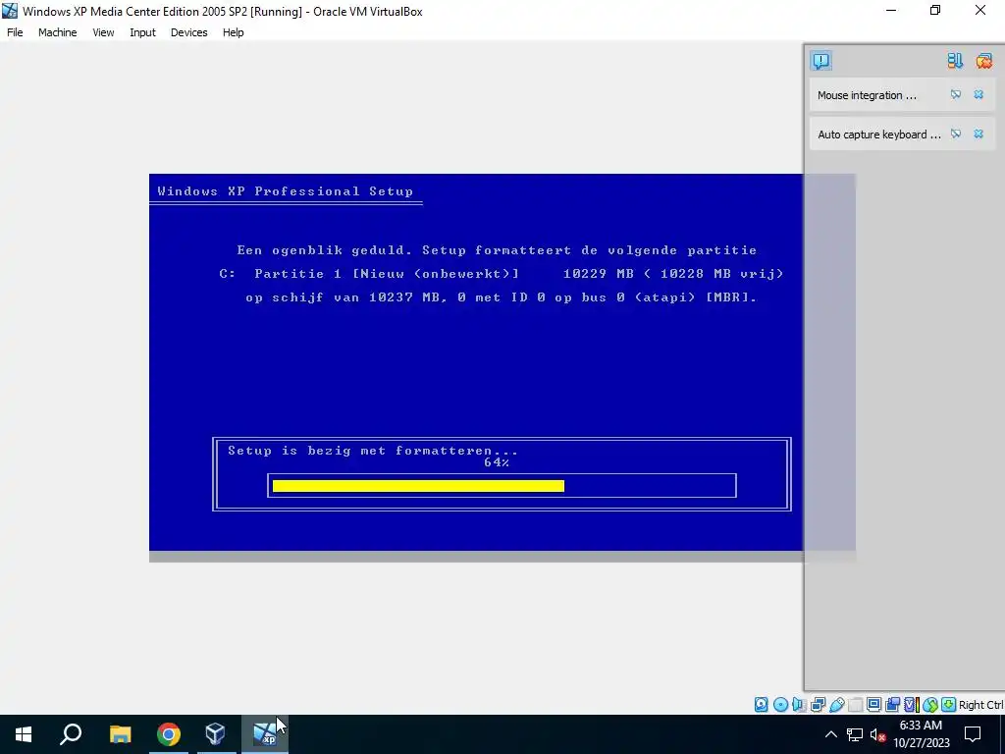Click the audio status icon
This screenshot has width=1005, height=754.
798,705
